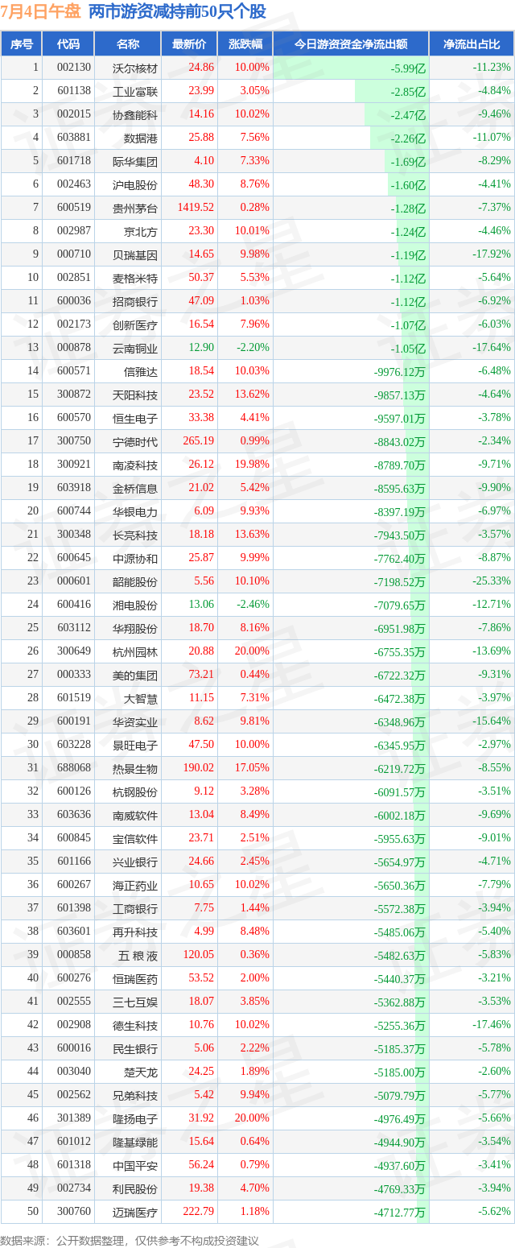Click stock name 景旺电子

point(135,745)
